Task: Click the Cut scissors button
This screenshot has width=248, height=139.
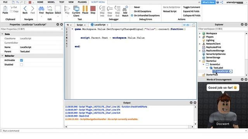Action: click(x=13, y=7)
